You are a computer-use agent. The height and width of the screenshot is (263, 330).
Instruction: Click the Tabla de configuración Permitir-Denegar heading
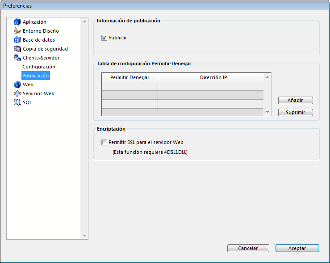pos(144,64)
